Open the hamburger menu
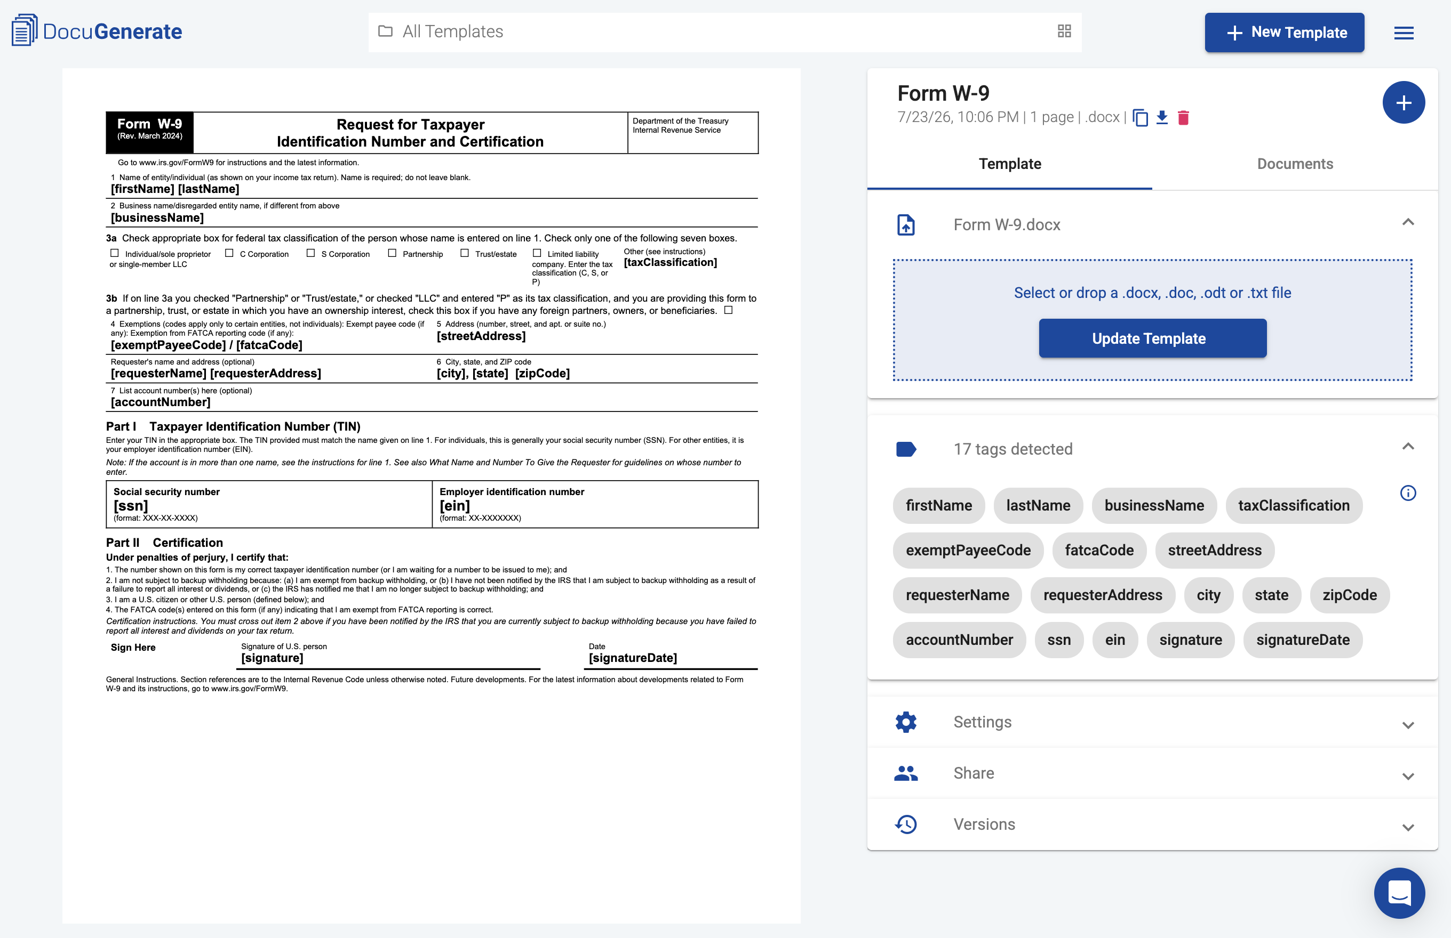1451x938 pixels. pyautogui.click(x=1404, y=33)
